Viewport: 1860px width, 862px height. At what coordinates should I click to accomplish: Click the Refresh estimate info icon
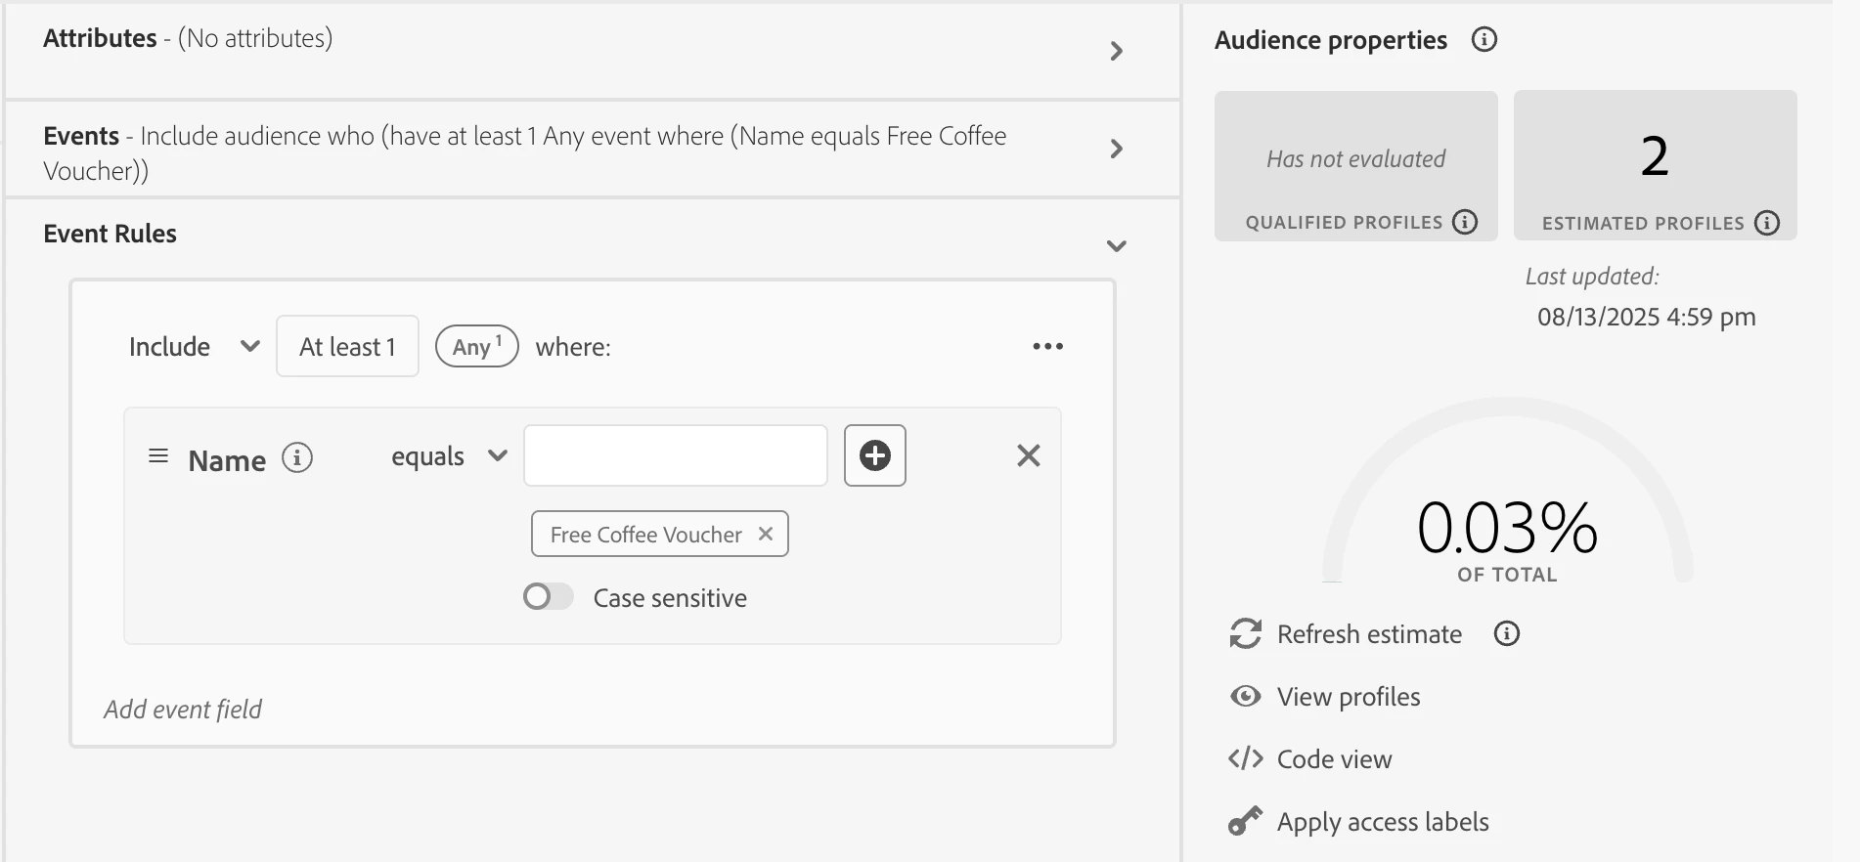[1506, 634]
